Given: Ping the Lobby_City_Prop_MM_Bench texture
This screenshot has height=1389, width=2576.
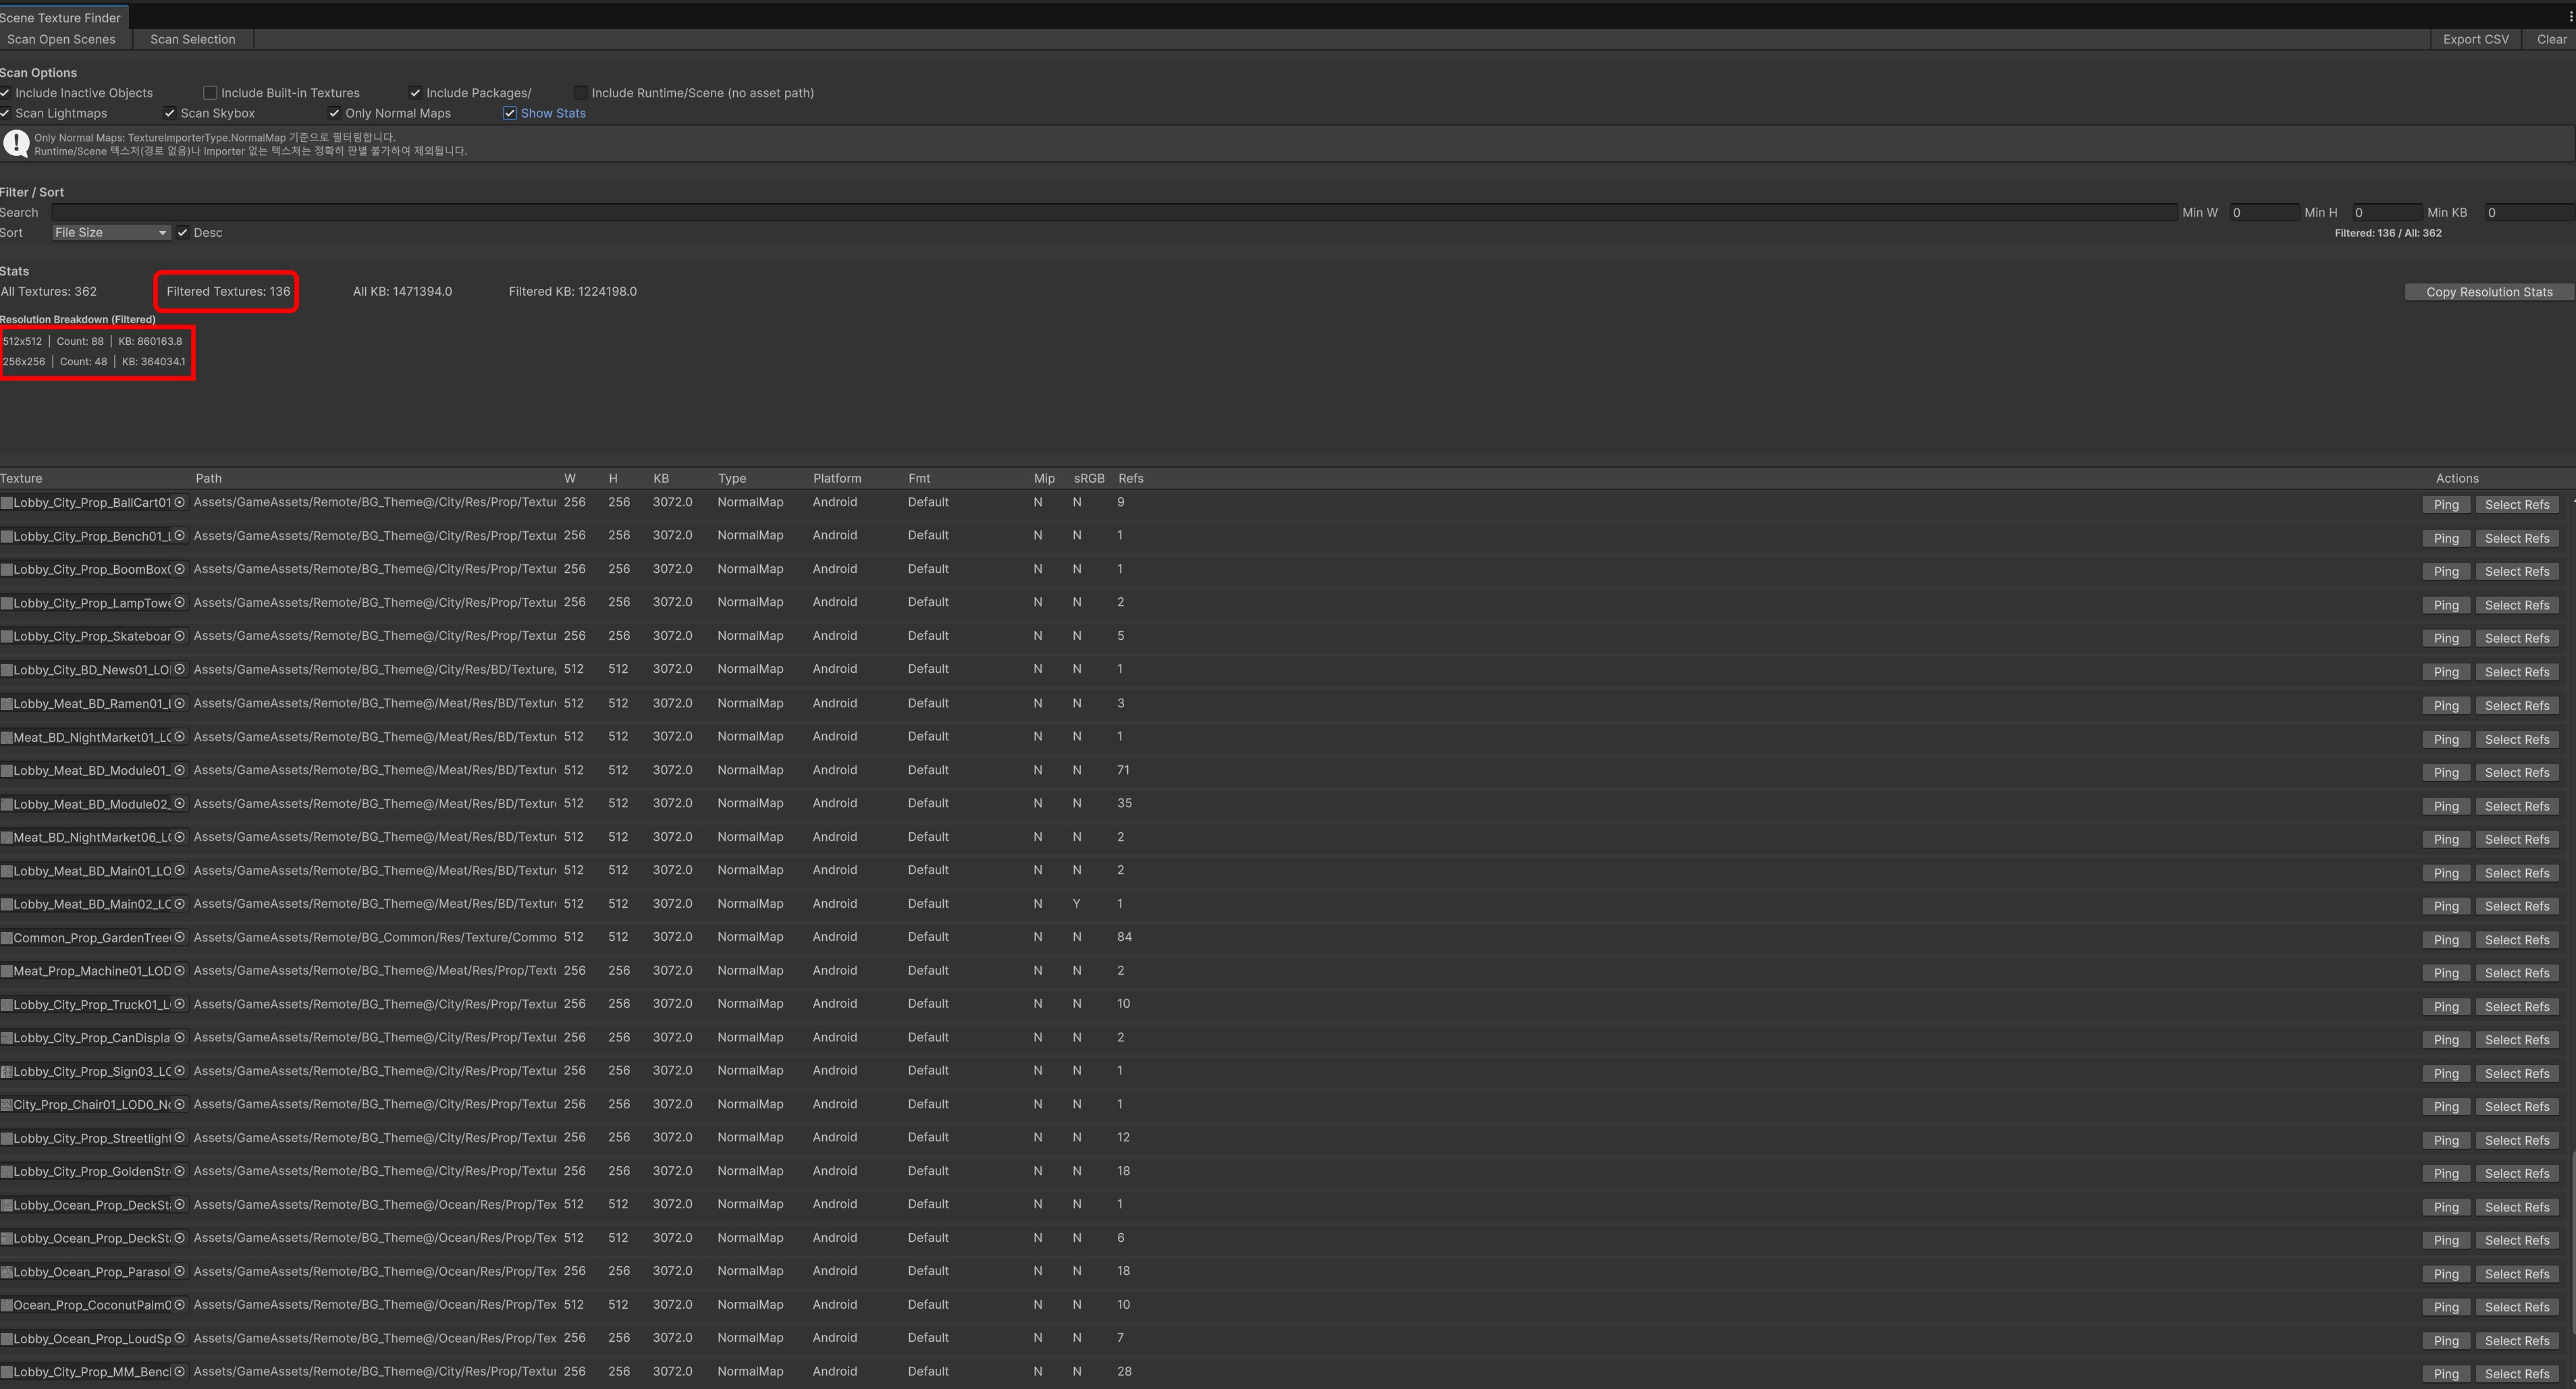Looking at the screenshot, I should pos(2446,1374).
